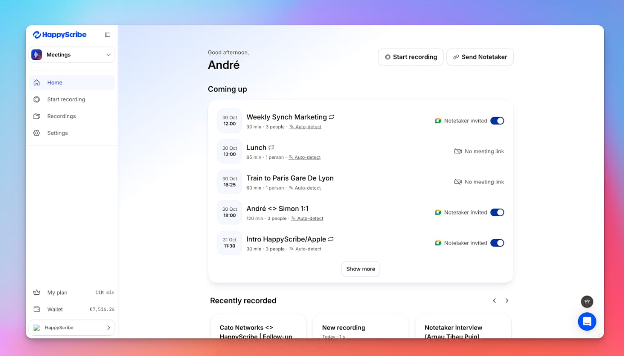Click the HappyScribe logo
The height and width of the screenshot is (356, 624).
pyautogui.click(x=59, y=35)
